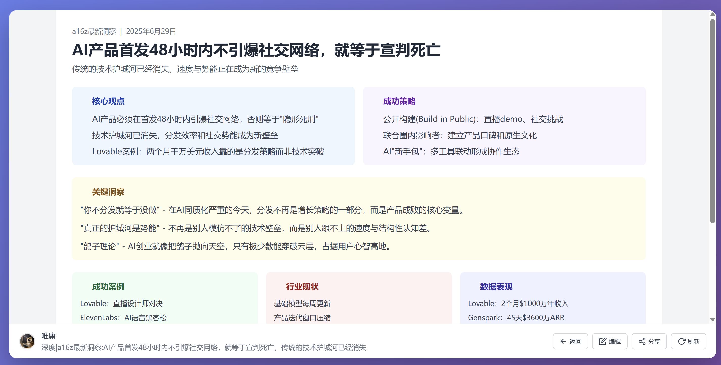Click the 鸽子理论 quote line
721x365 pixels.
[235, 246]
